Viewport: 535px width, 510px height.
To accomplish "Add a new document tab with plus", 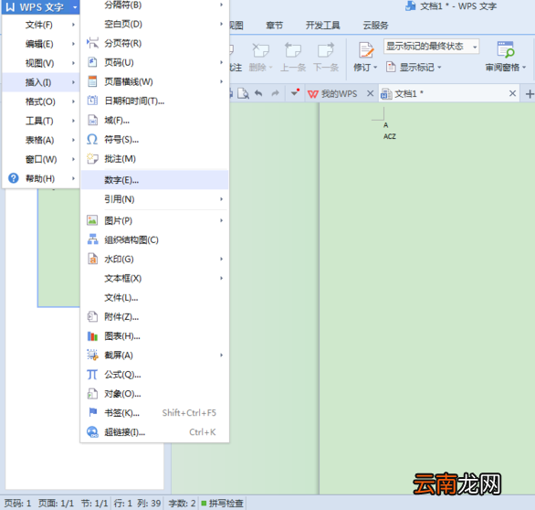I will (x=530, y=93).
